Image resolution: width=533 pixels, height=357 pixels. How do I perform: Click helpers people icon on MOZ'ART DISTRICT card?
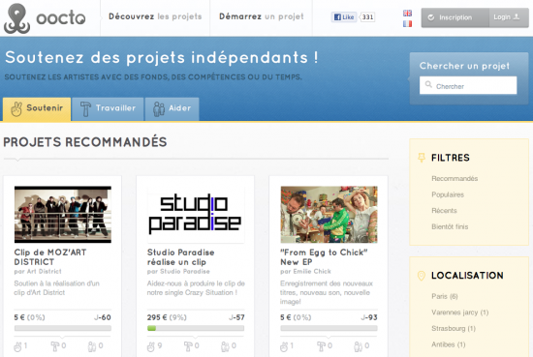click(92, 346)
